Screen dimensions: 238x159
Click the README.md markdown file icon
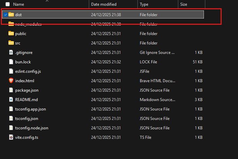click(x=11, y=99)
